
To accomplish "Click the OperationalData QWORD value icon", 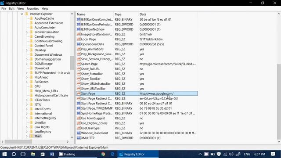I will pyautogui.click(x=79, y=44).
